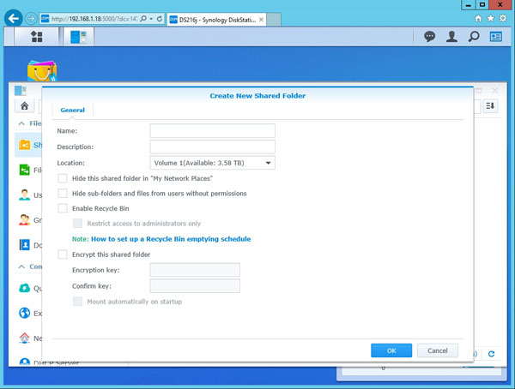Maximize the Control Panel window
Image resolution: width=515 pixels, height=389 pixels.
479,90
